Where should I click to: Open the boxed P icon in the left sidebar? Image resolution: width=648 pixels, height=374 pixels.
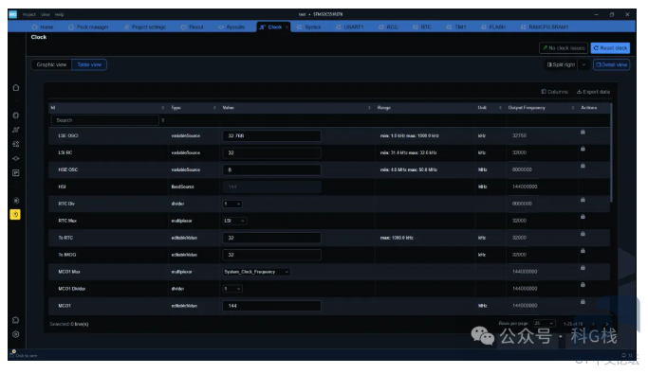click(x=16, y=172)
